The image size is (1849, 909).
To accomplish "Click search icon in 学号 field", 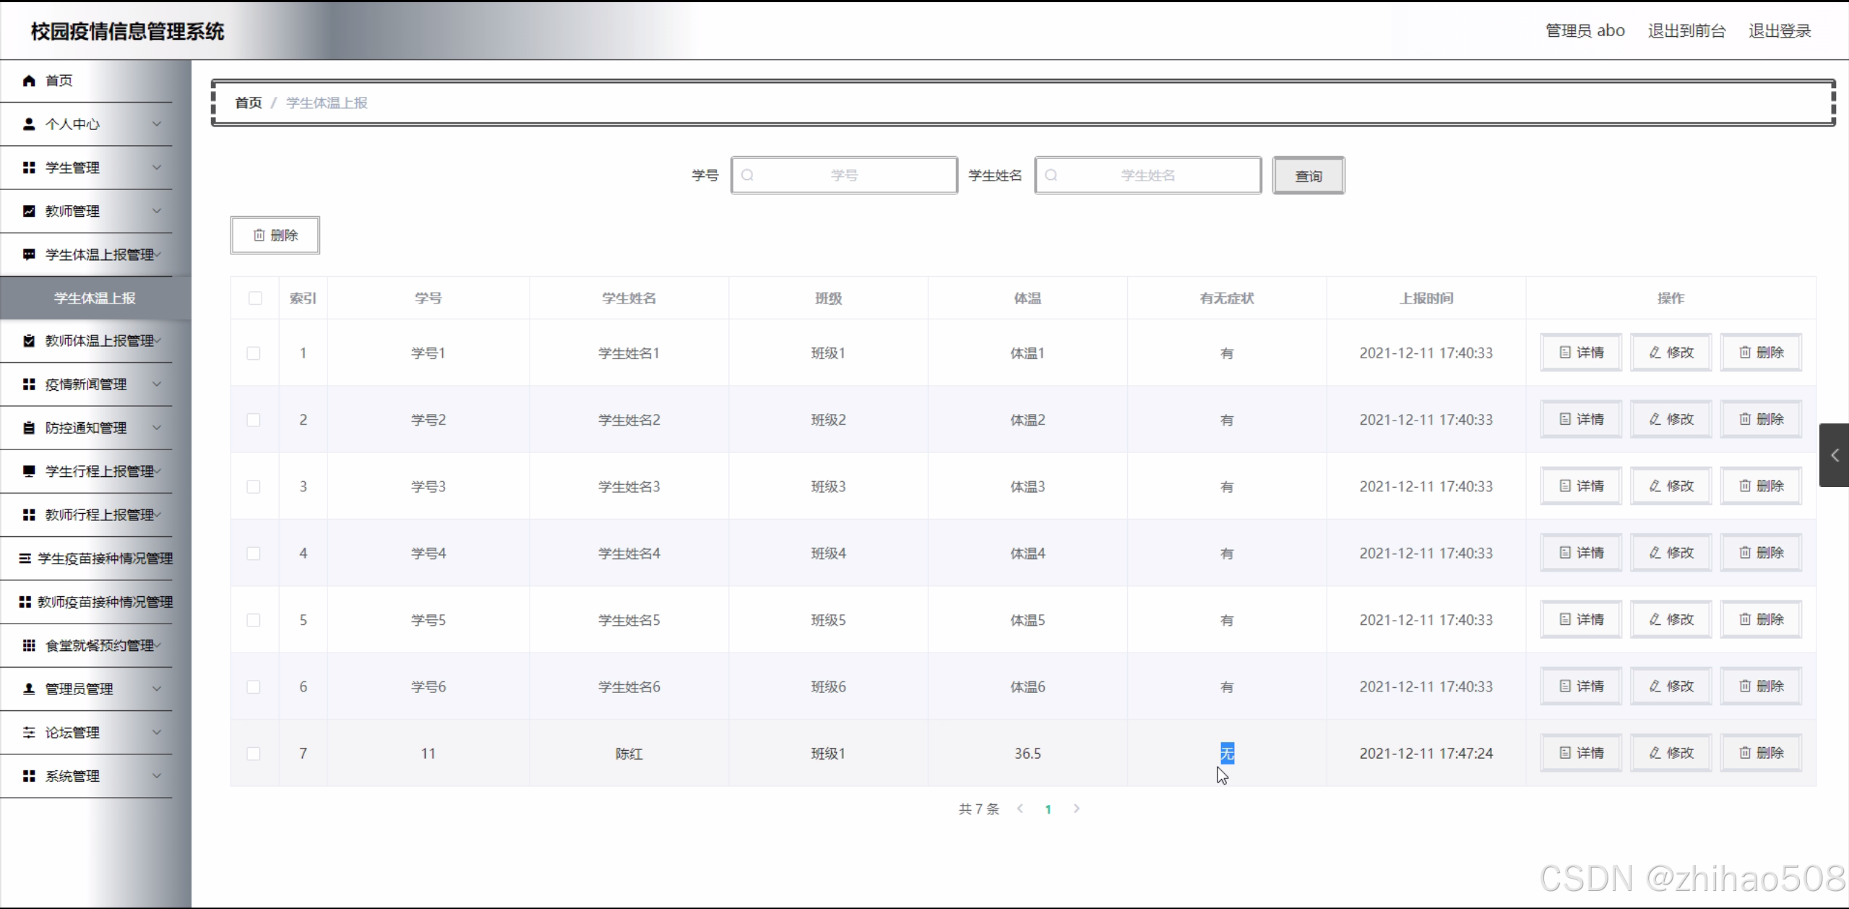I will coord(748,176).
